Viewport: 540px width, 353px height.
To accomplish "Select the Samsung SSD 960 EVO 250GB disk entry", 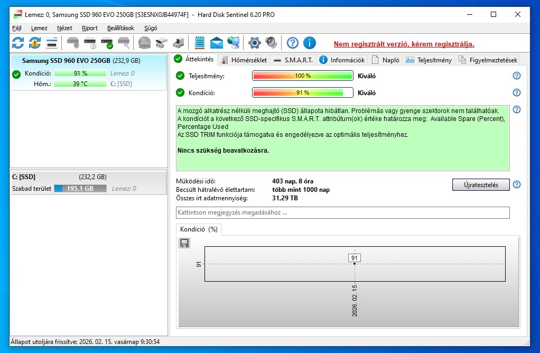I will coord(89,72).
